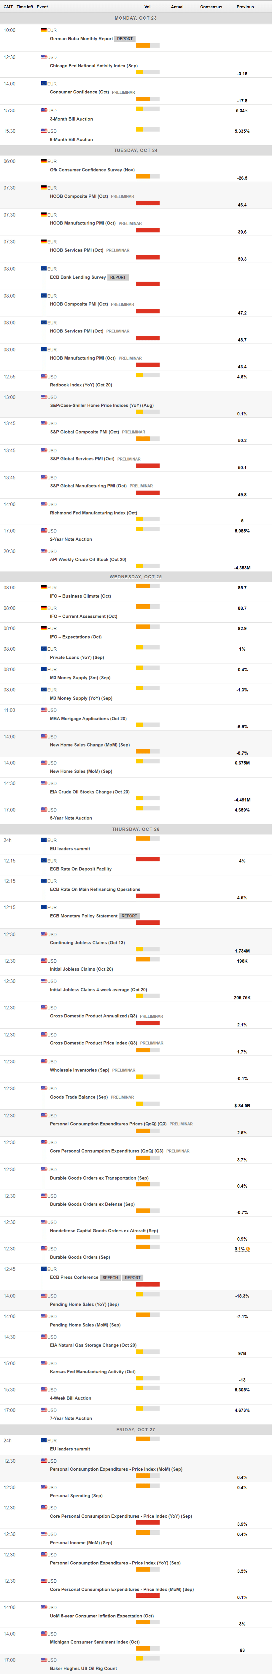Open REPORT badge on ECB Bank Lending Survey
This screenshot has width=272, height=1674.
coord(118,277)
